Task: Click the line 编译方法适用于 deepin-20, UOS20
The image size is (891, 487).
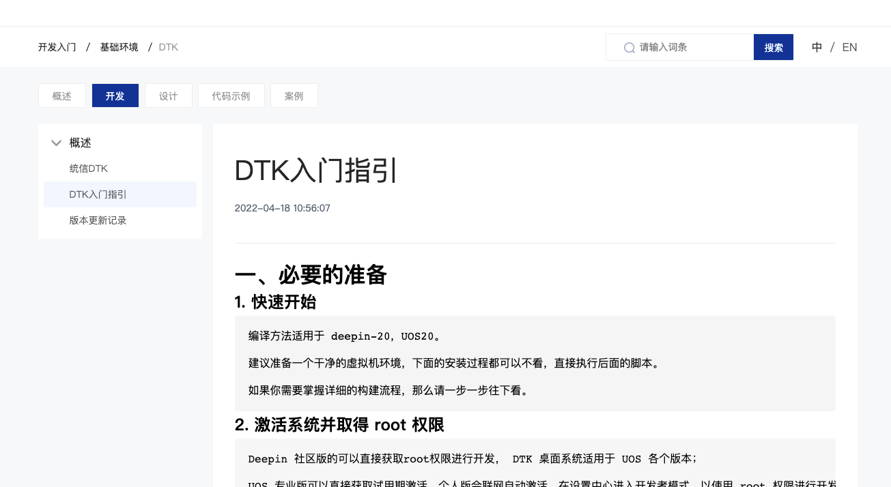Action: (344, 336)
